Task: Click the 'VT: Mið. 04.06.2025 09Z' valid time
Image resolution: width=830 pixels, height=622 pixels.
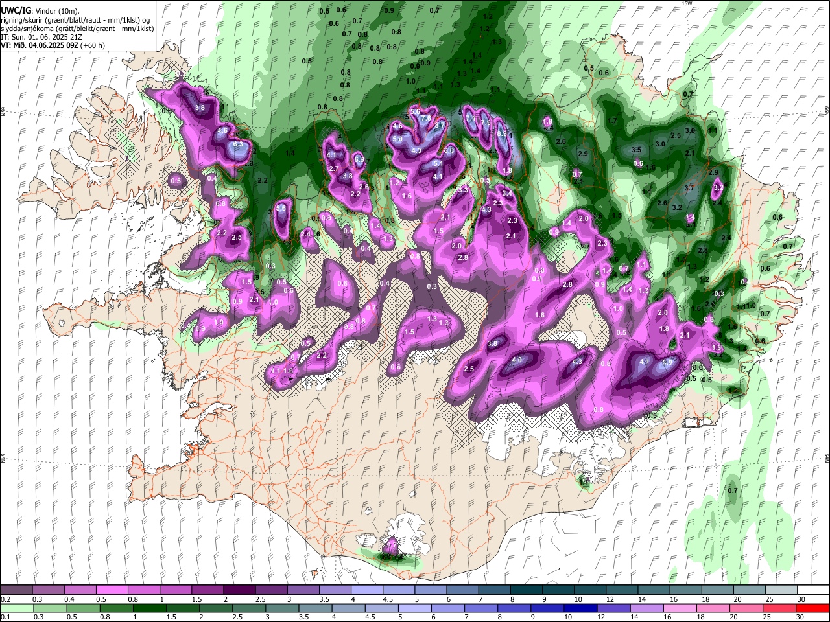Action: coord(40,46)
